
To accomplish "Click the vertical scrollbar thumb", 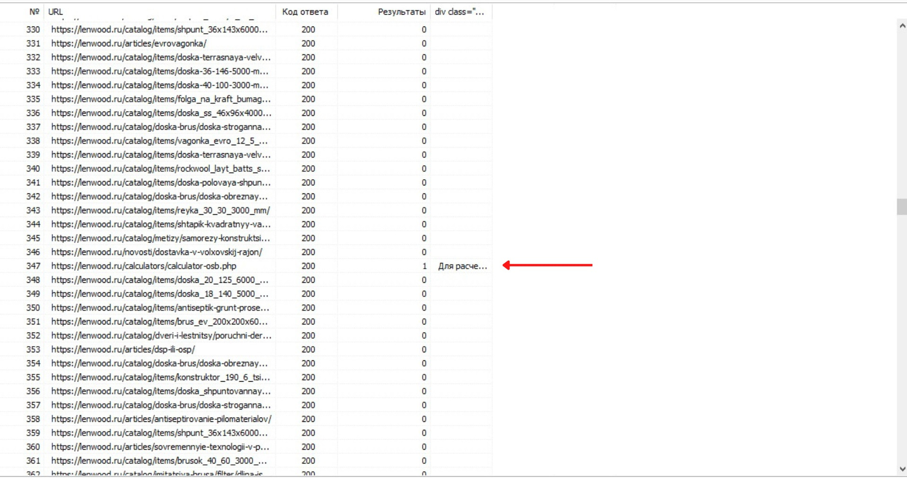I will tap(902, 207).
